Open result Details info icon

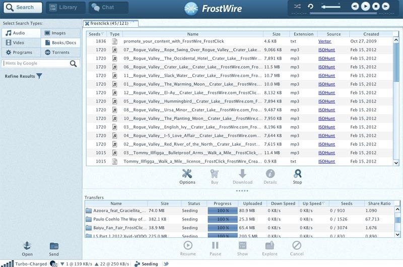click(270, 177)
